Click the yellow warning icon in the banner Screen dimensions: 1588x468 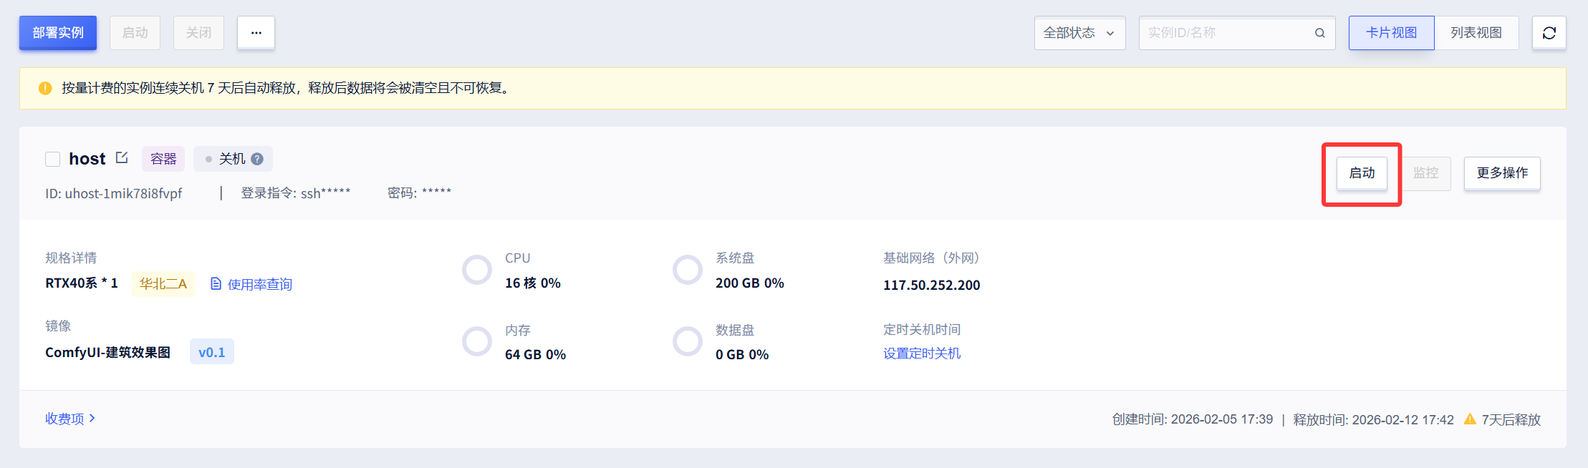point(45,88)
